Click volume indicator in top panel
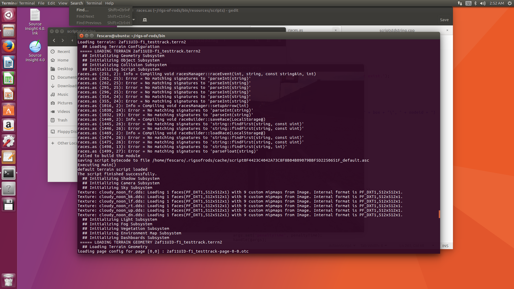 click(483, 3)
